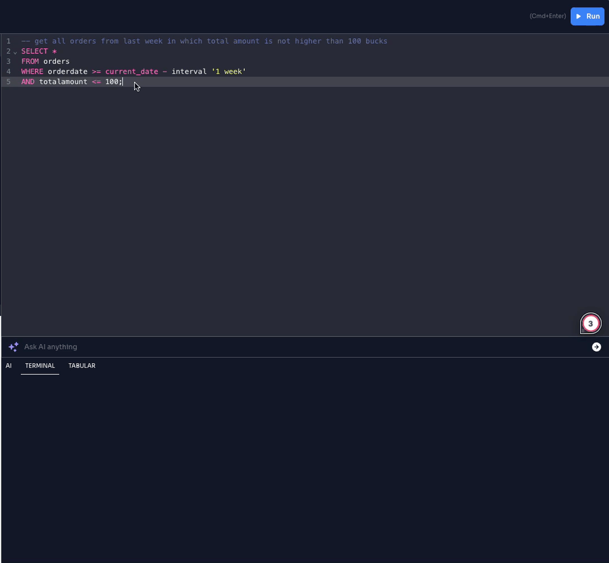Open the circular badge showing 3
The height and width of the screenshot is (563, 609).
[x=591, y=324]
